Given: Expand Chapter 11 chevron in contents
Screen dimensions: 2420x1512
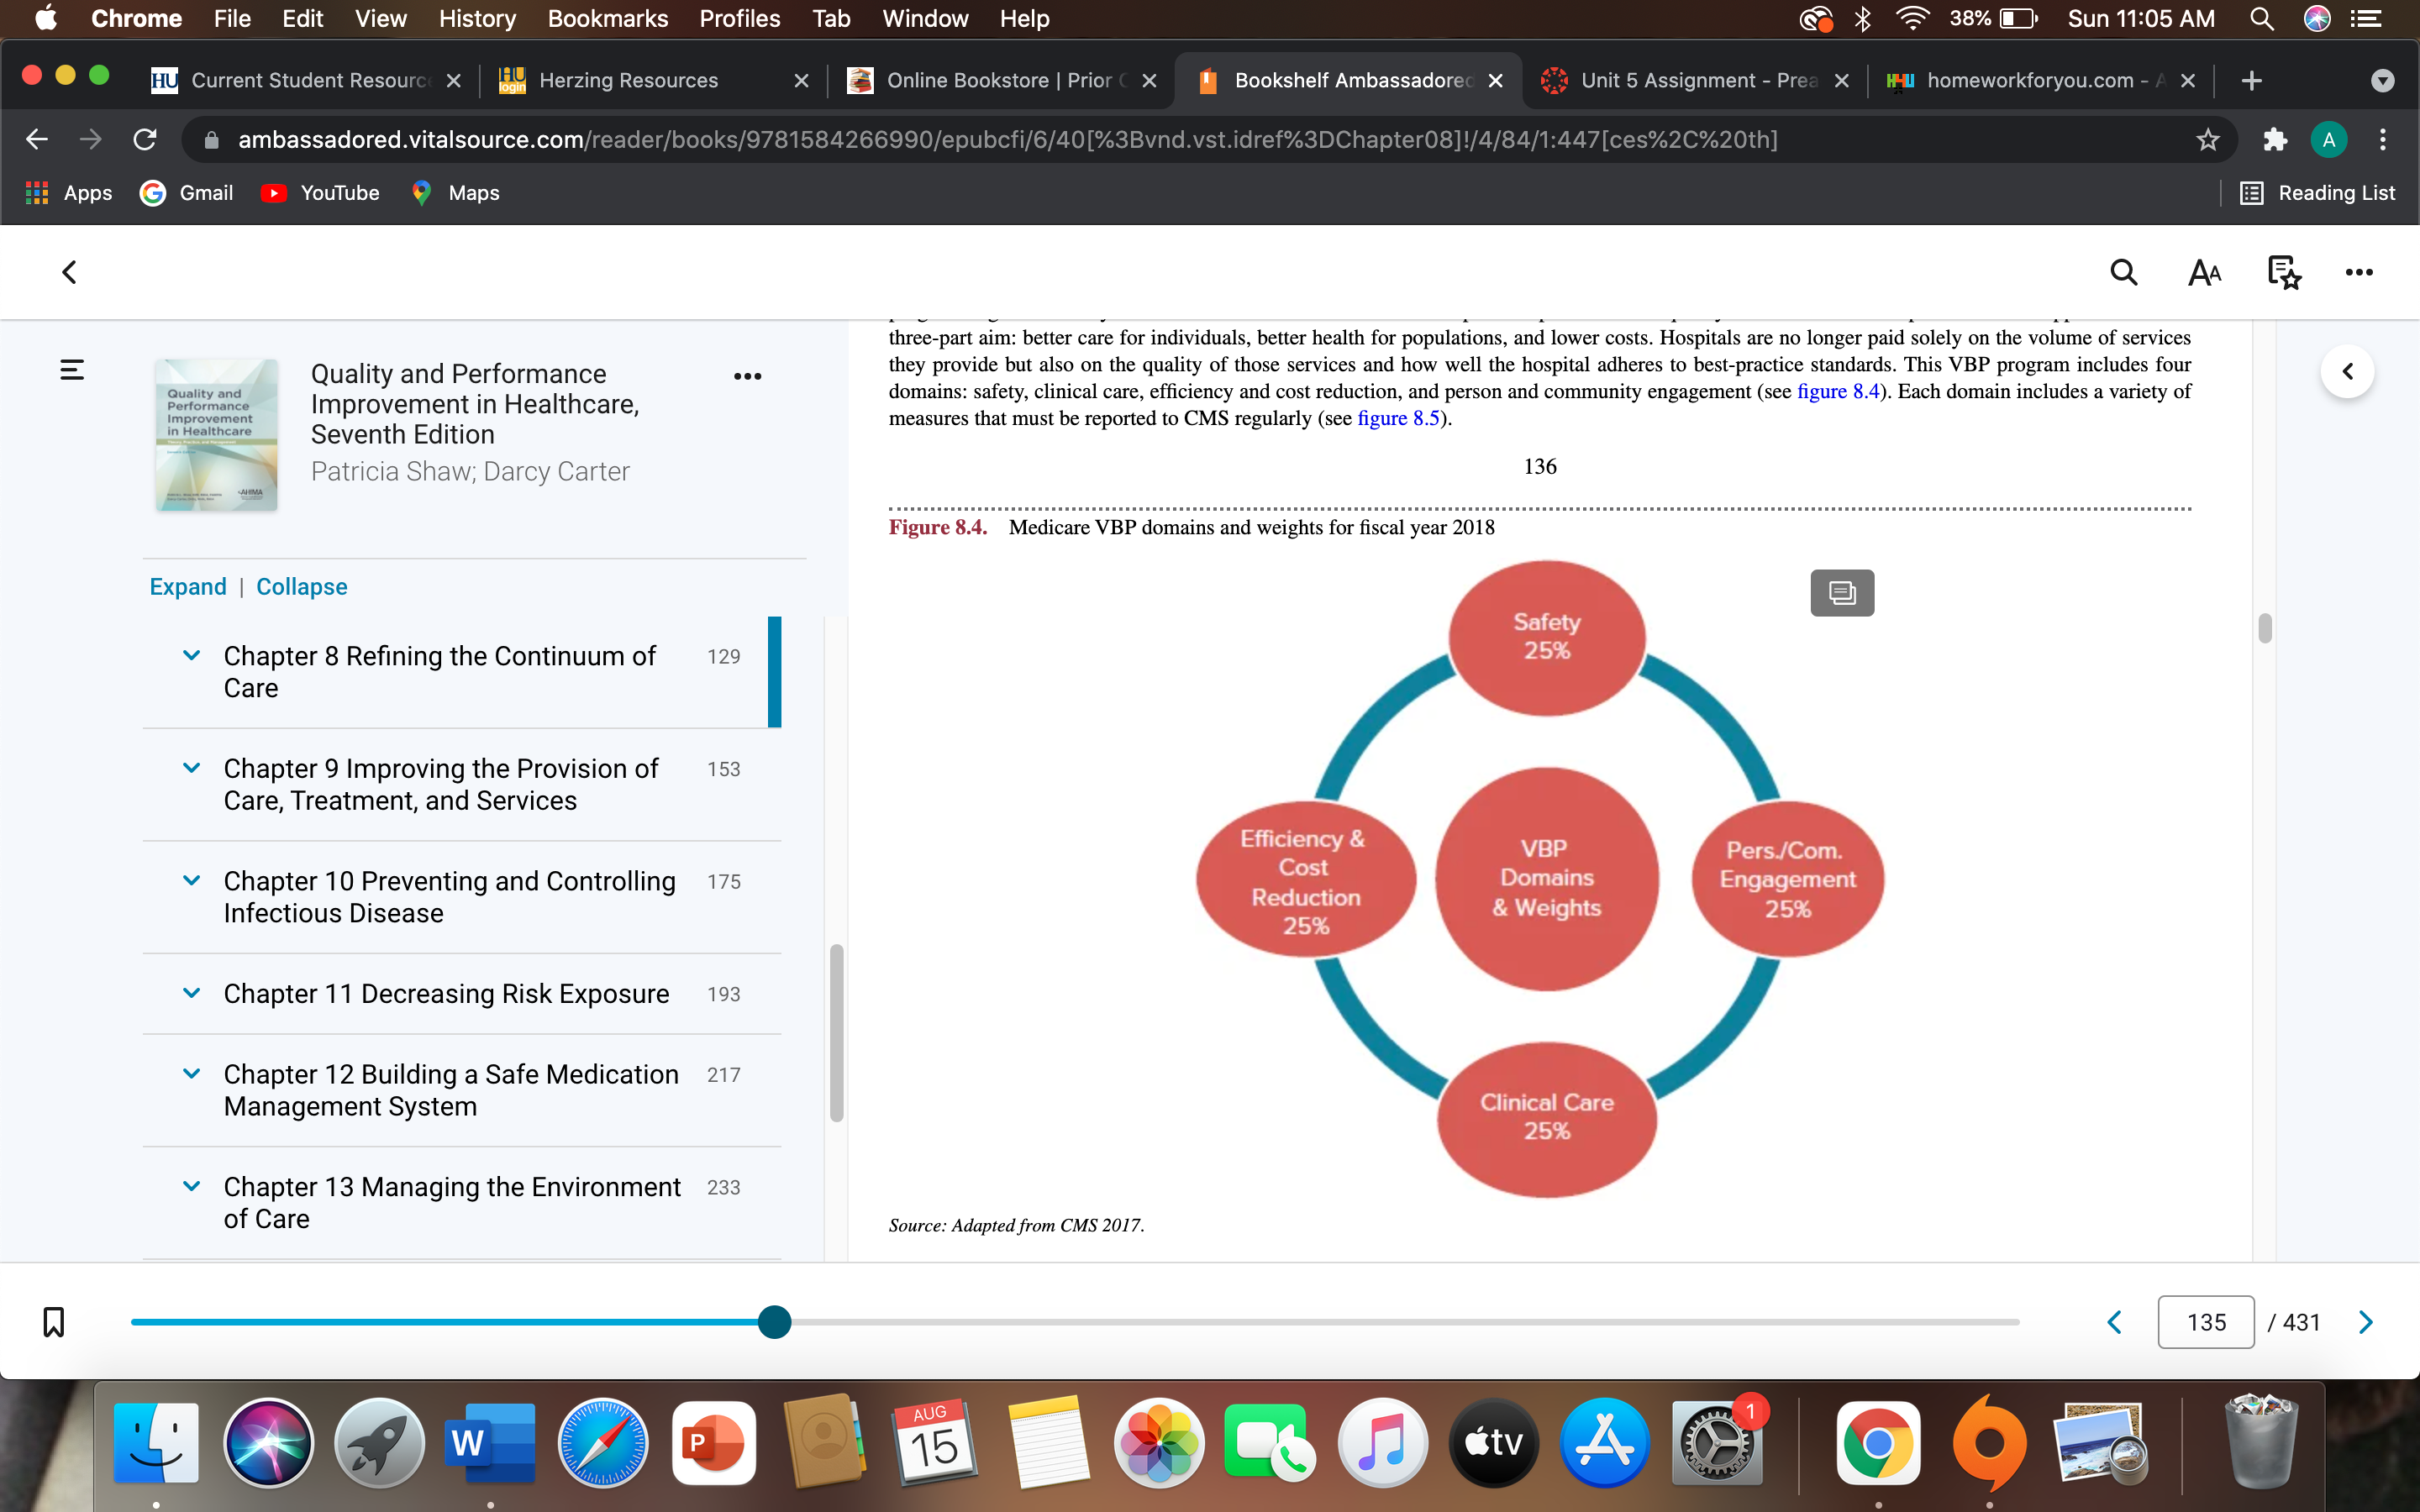Looking at the screenshot, I should (191, 993).
